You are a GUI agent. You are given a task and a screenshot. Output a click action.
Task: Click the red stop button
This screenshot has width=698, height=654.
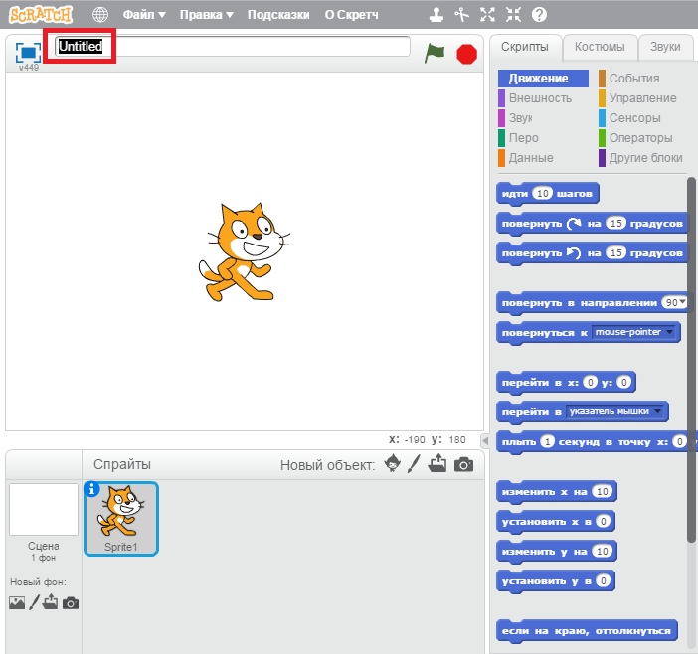tap(466, 54)
